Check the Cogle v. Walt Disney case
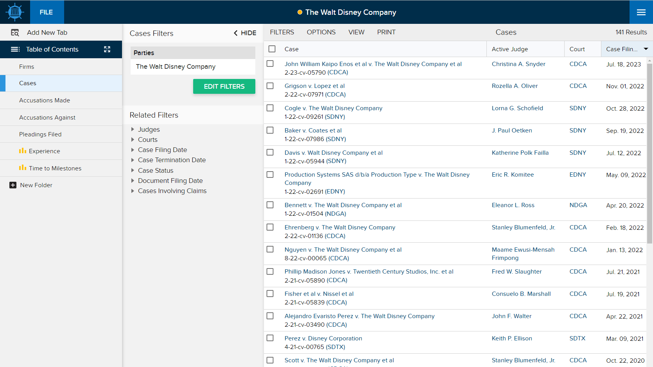Screen dimensions: 653x367 point(270,108)
